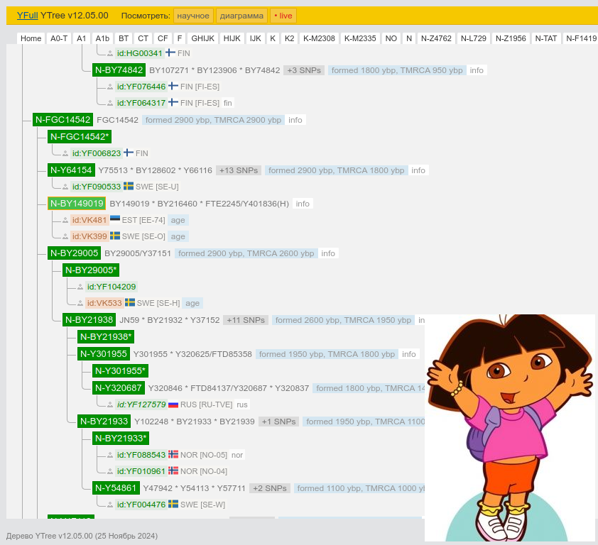Open the N-Y54861 haplogroup node
Viewport: 598px width, 545px height.
pyautogui.click(x=116, y=488)
